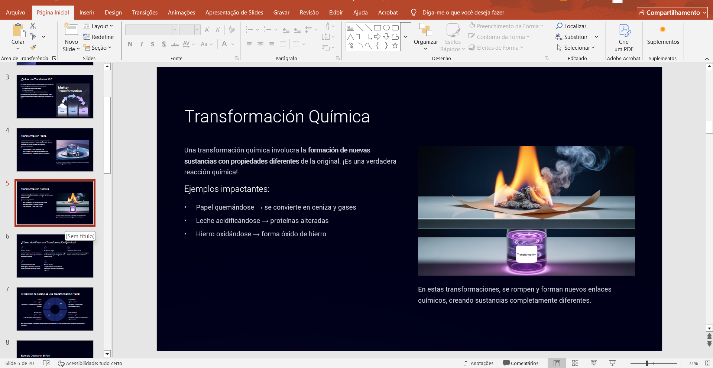
Task: Collapse the ribbon
Action: coord(707,59)
